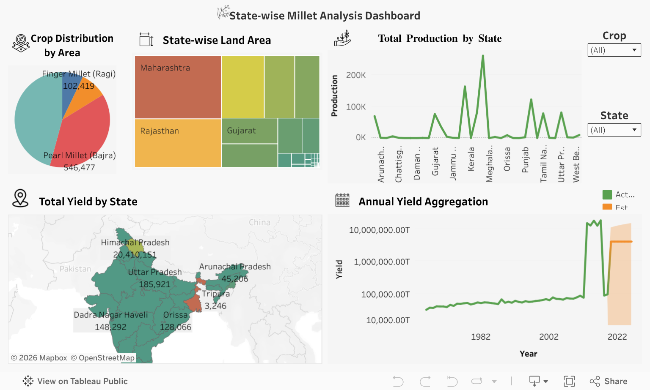Open View on Tableau Public link
Image resolution: width=650 pixels, height=390 pixels.
pos(82,382)
